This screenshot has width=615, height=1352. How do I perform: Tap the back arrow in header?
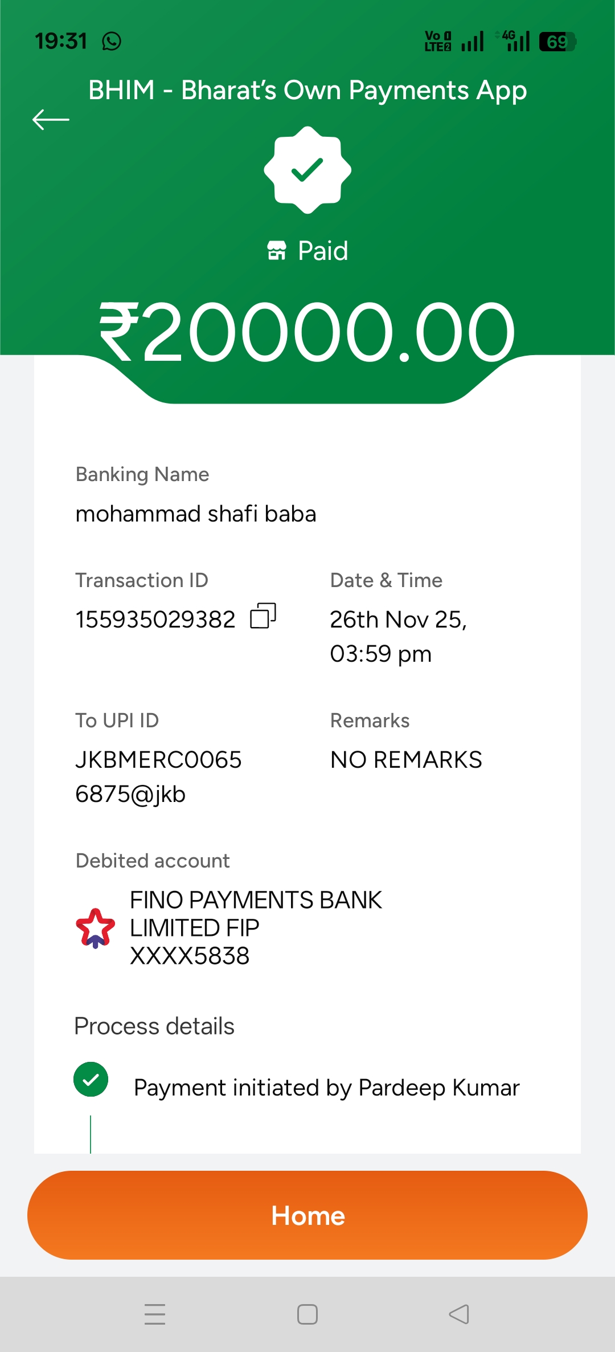pyautogui.click(x=51, y=120)
